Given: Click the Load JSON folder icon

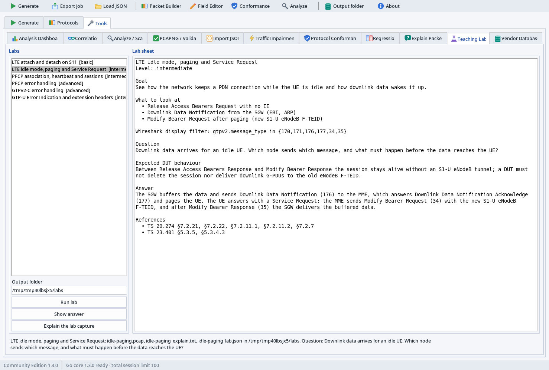Looking at the screenshot, I should pyautogui.click(x=98, y=6).
